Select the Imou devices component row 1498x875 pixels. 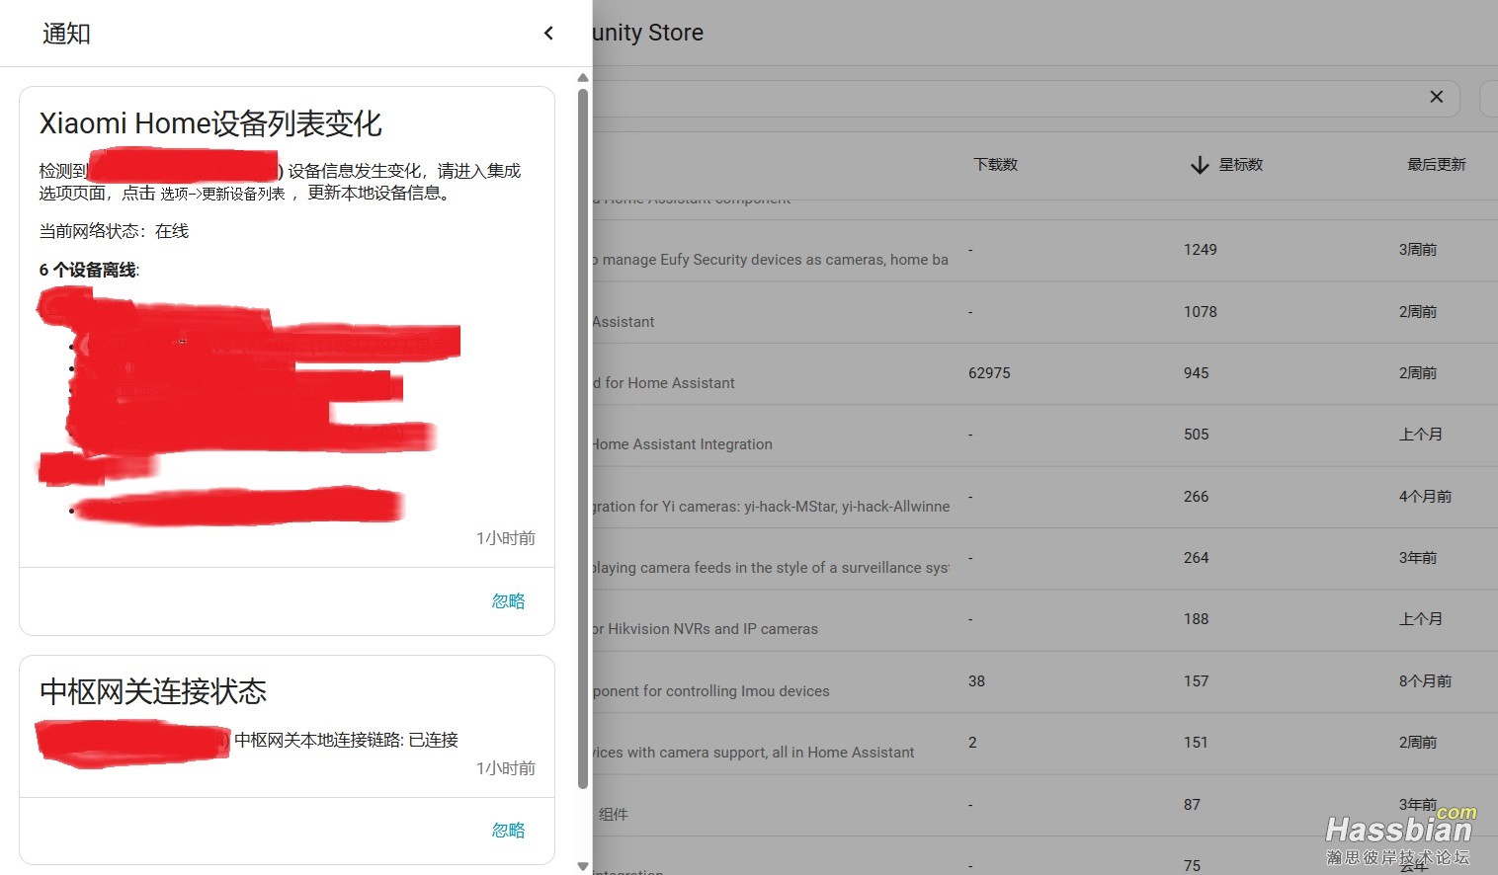[711, 691]
